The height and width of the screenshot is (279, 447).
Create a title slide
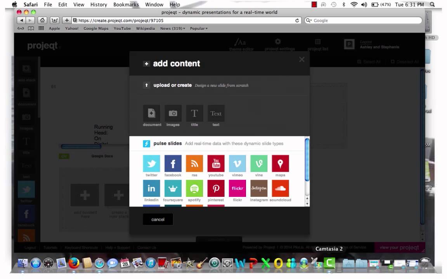pos(194,113)
